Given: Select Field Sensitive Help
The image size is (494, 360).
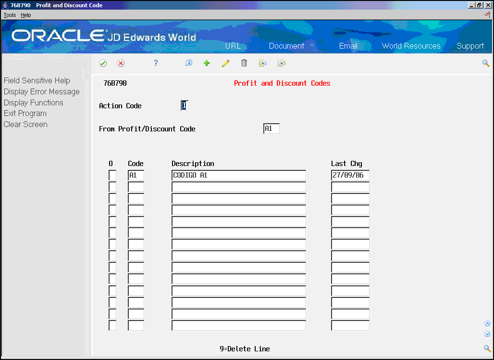Looking at the screenshot, I should pos(37,80).
